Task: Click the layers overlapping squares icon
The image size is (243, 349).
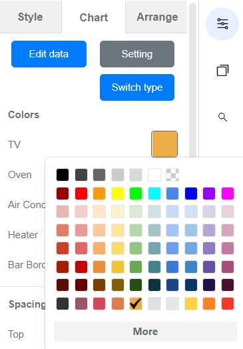Action: coord(222,71)
